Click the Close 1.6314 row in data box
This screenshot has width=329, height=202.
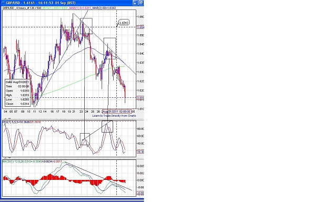pos(17,104)
